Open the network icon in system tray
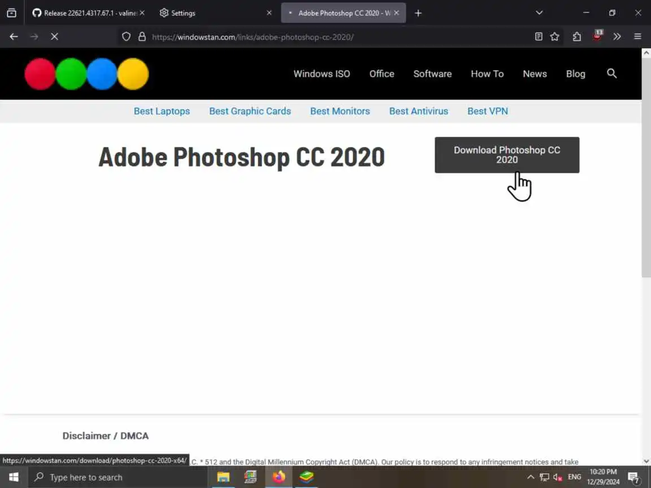The width and height of the screenshot is (651, 488). (544, 477)
